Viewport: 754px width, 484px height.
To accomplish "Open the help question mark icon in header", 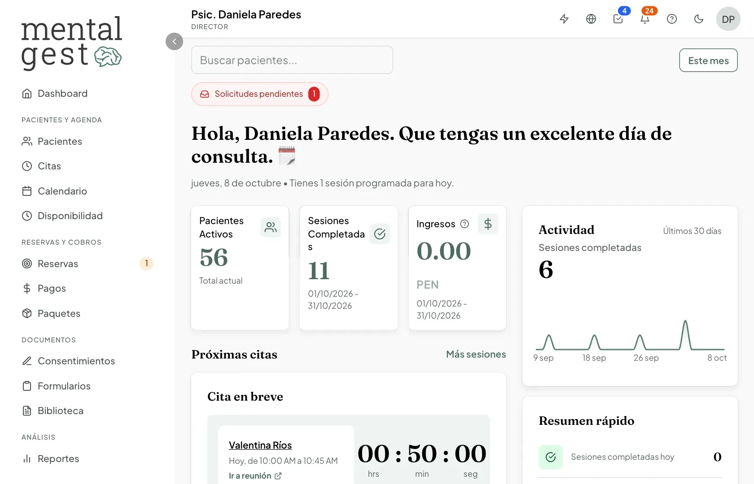I will [x=672, y=19].
